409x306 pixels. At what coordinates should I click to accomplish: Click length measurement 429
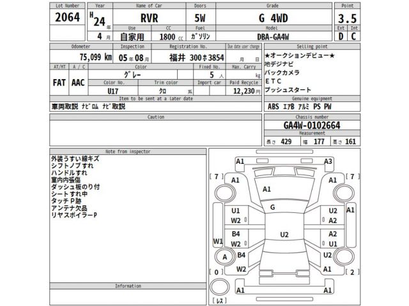coord(286,142)
